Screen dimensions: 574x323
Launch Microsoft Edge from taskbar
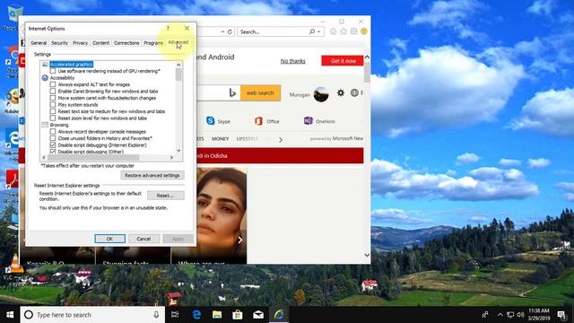click(196, 315)
